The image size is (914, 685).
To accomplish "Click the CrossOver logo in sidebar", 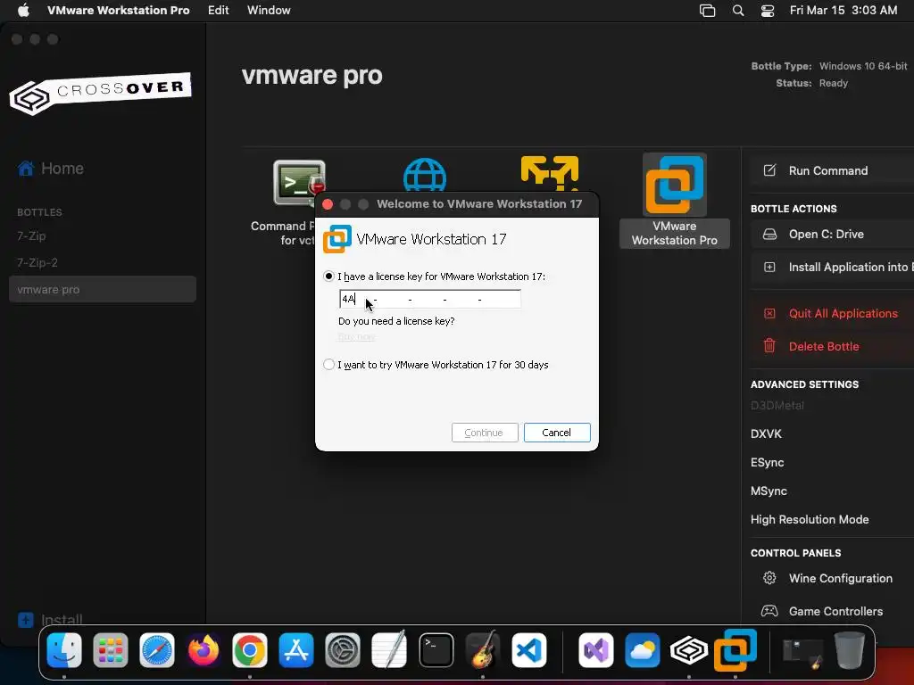I will [x=100, y=94].
